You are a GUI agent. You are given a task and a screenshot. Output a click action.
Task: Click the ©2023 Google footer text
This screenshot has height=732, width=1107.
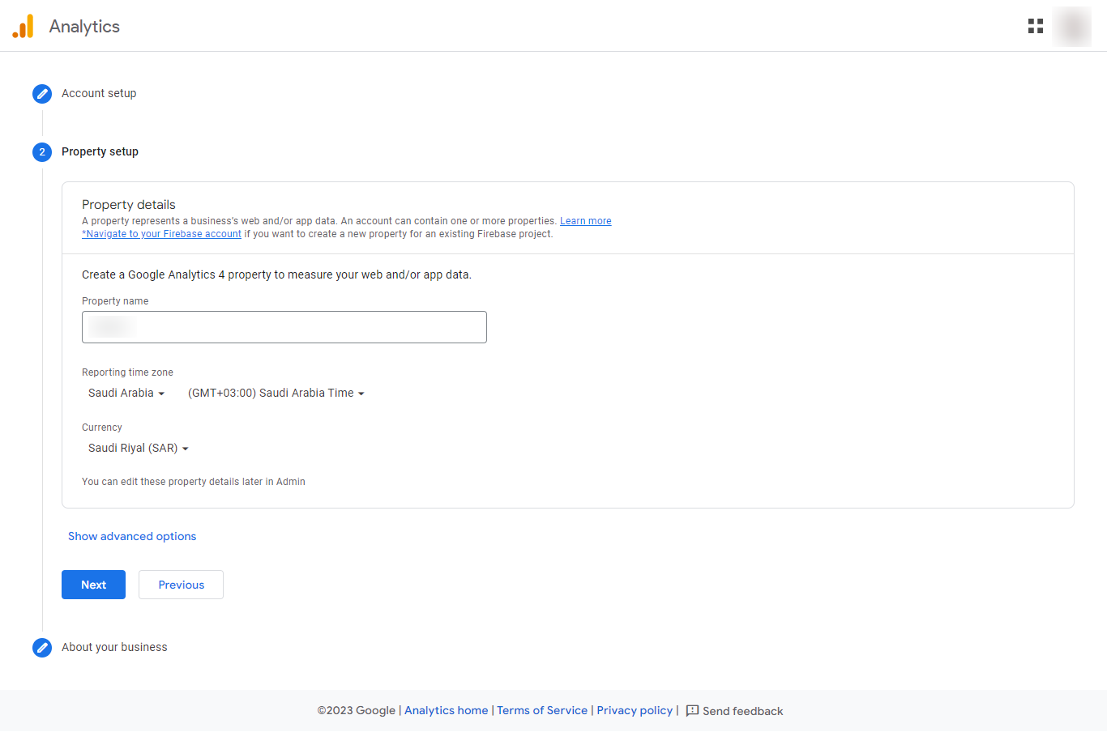tap(357, 710)
